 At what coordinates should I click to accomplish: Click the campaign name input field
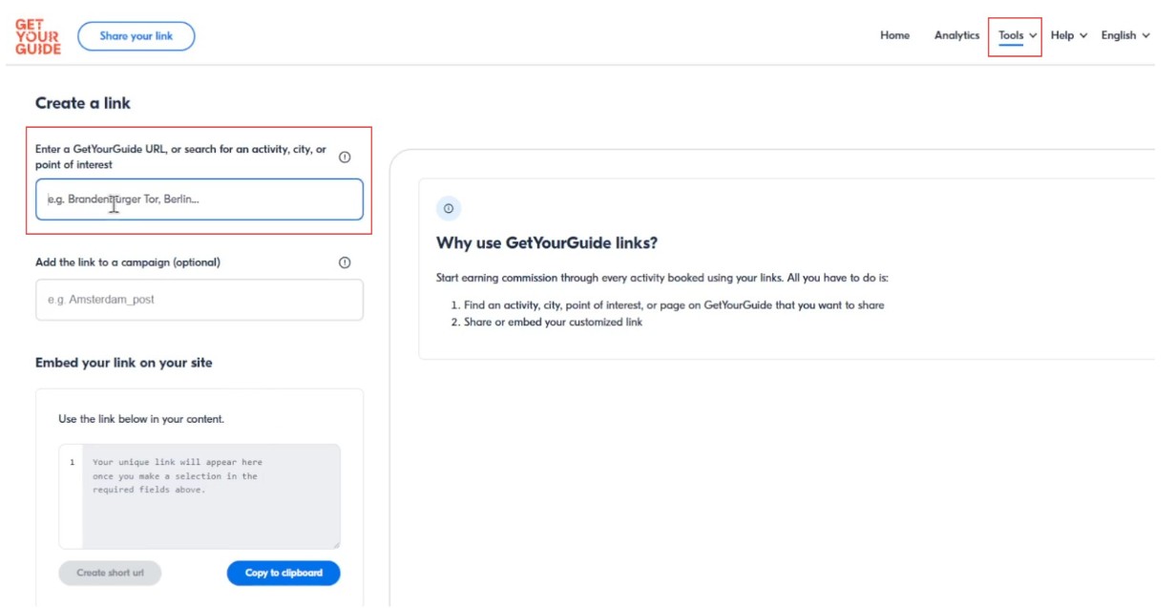point(199,300)
